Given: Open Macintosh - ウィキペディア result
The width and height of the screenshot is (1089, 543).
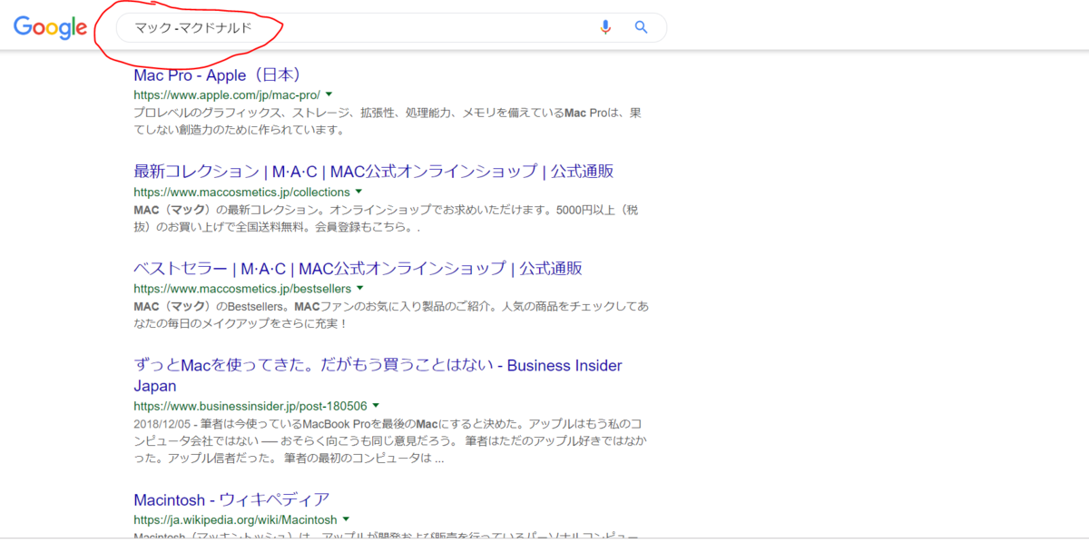Looking at the screenshot, I should [231, 499].
